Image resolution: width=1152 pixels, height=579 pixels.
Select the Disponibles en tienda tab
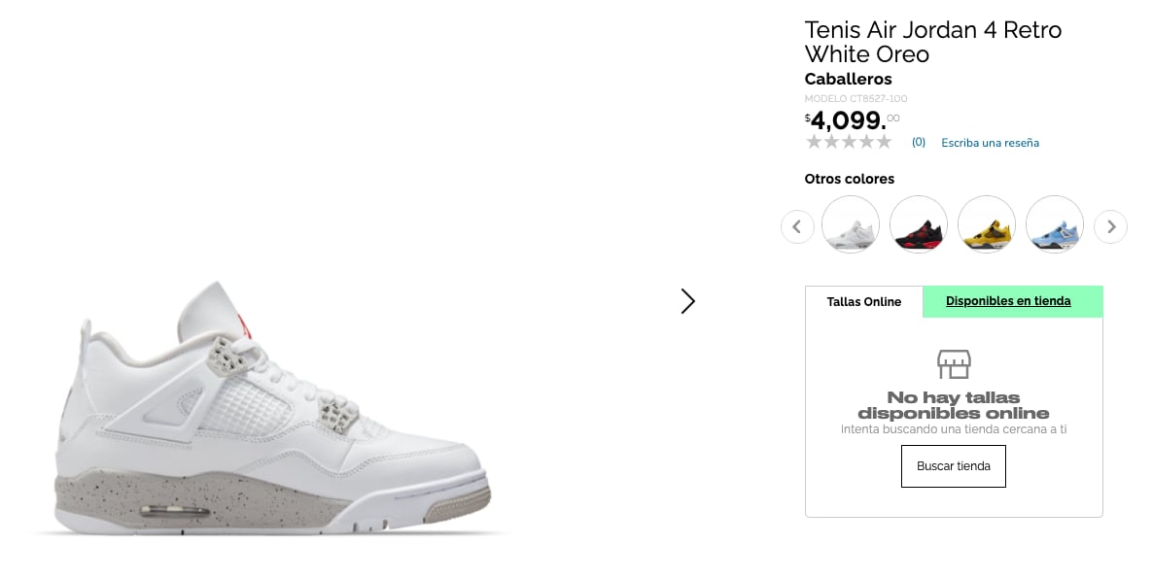1008,301
